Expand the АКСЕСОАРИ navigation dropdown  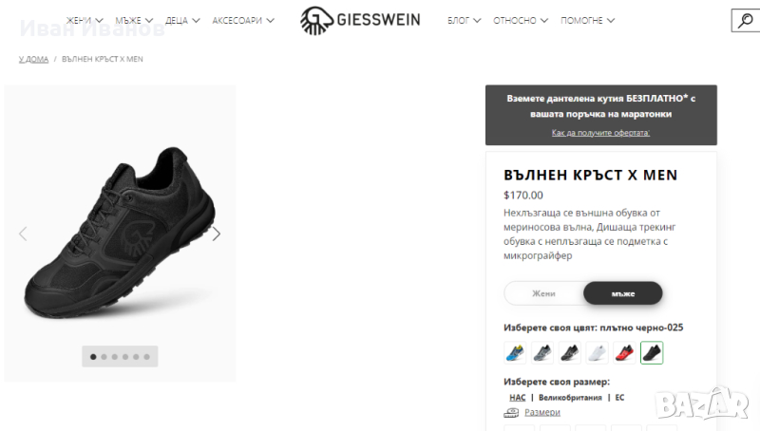coord(243,20)
